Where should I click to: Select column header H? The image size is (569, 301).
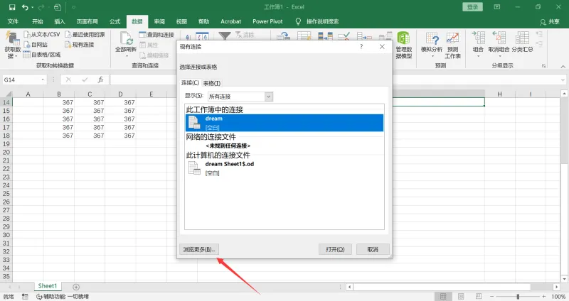coord(499,94)
